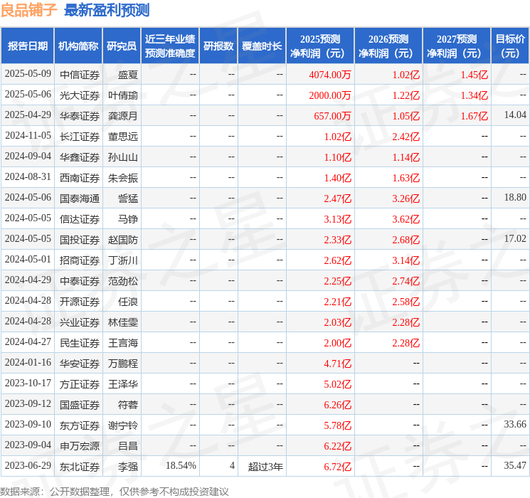Click the 机构简称 column header
The image size is (530, 498).
[x=78, y=46]
